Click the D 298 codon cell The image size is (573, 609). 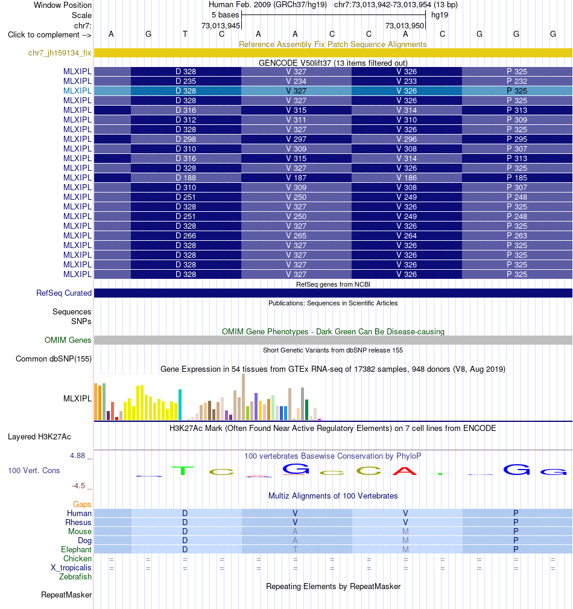pos(186,139)
